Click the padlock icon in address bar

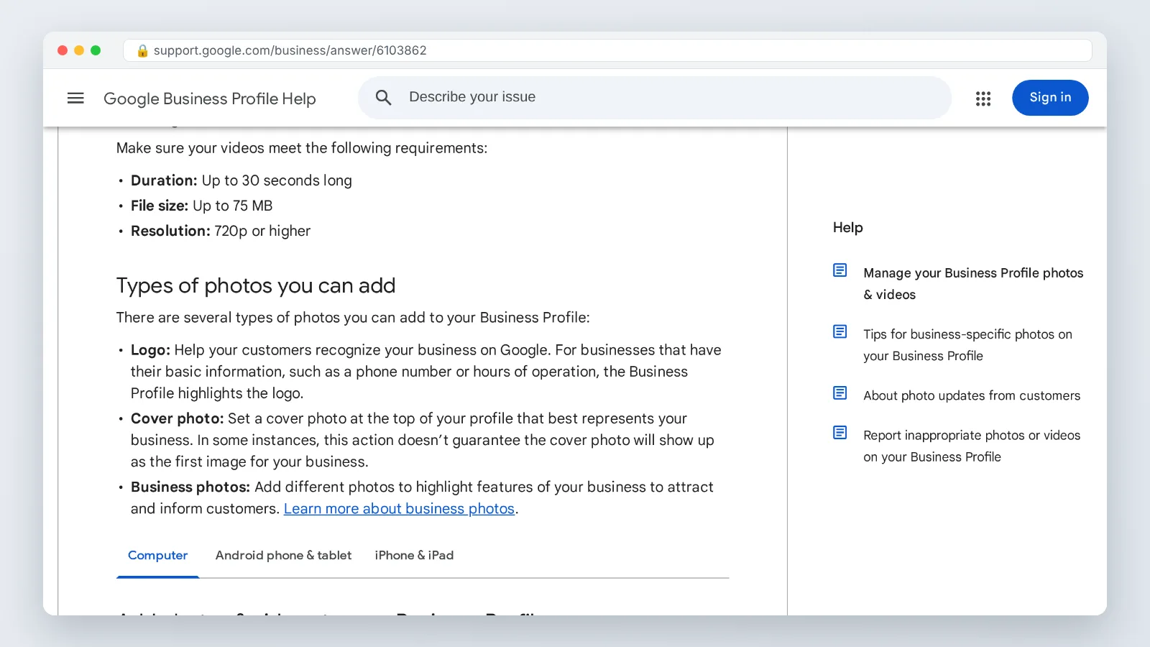coord(142,50)
